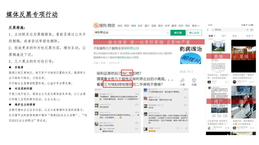Thumbs-up the 8折保 comment
259x145 pixels.
point(185,105)
